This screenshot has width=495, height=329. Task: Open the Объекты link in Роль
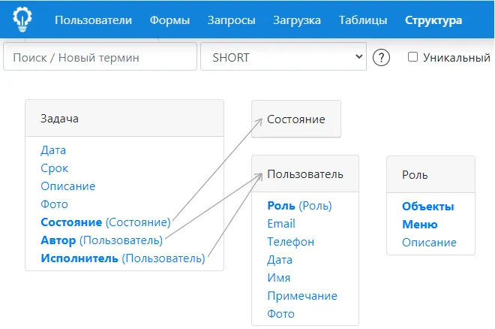pos(428,207)
